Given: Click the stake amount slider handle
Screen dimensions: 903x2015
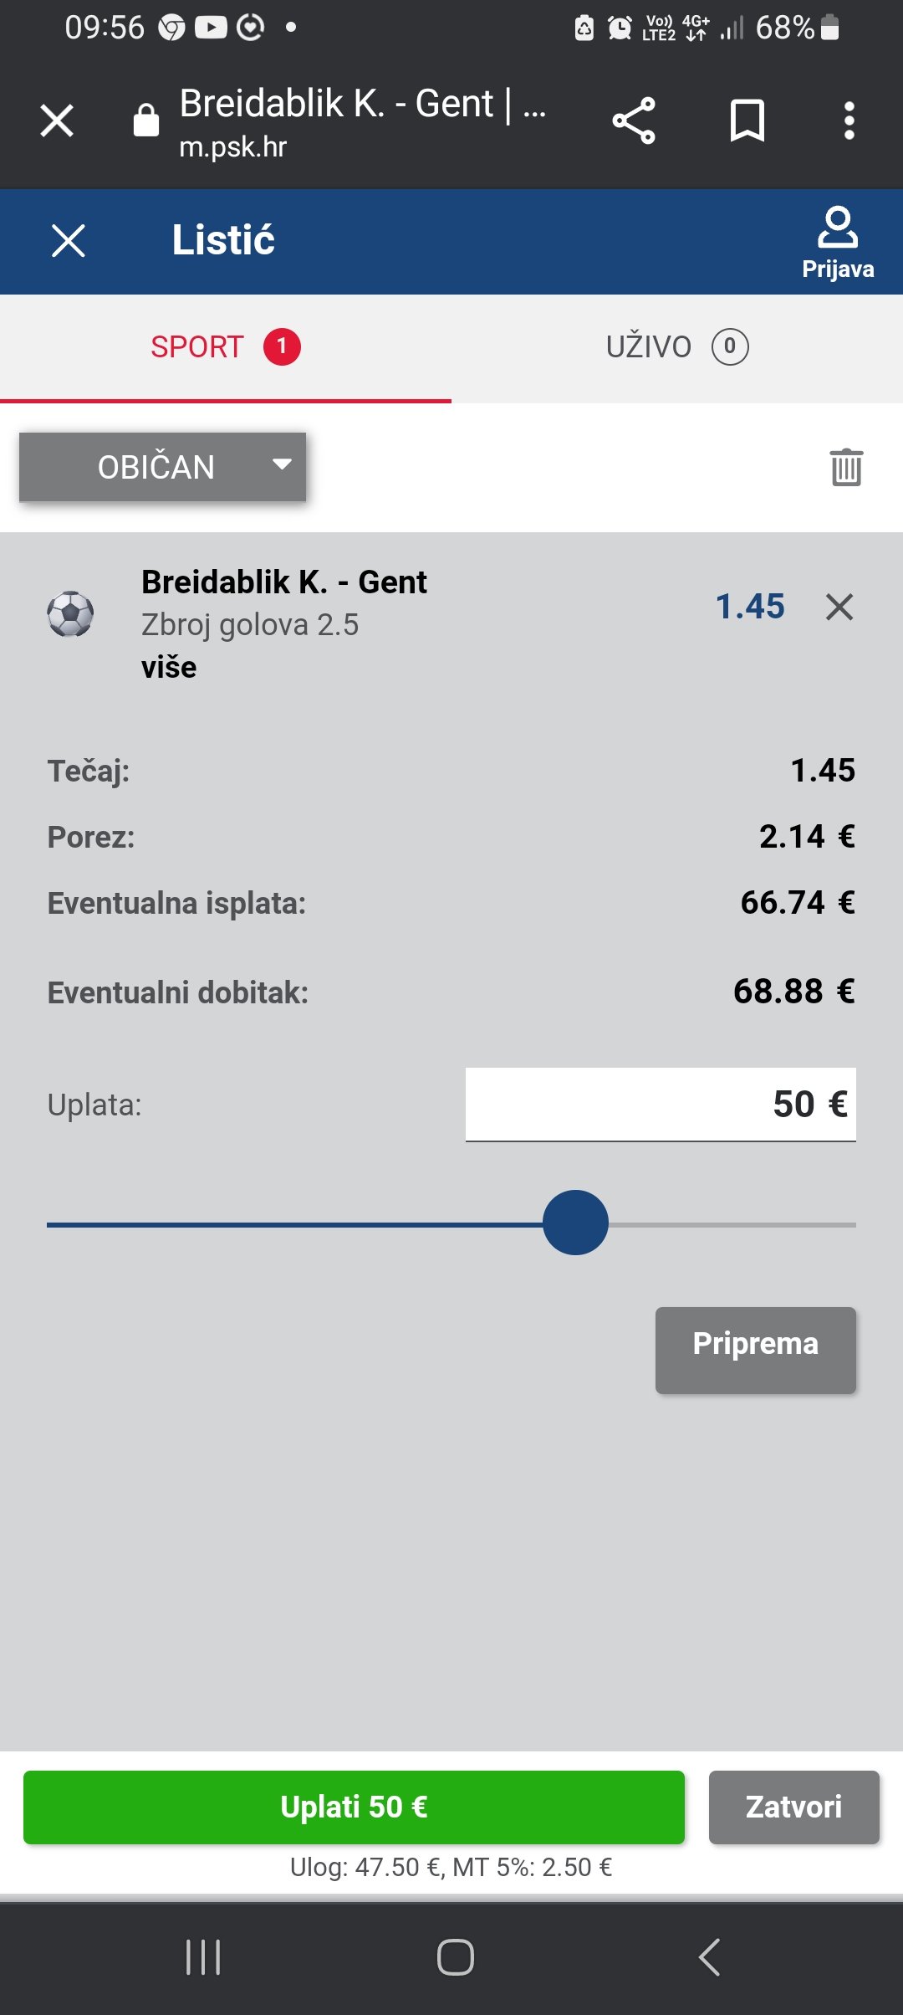Looking at the screenshot, I should click(575, 1223).
